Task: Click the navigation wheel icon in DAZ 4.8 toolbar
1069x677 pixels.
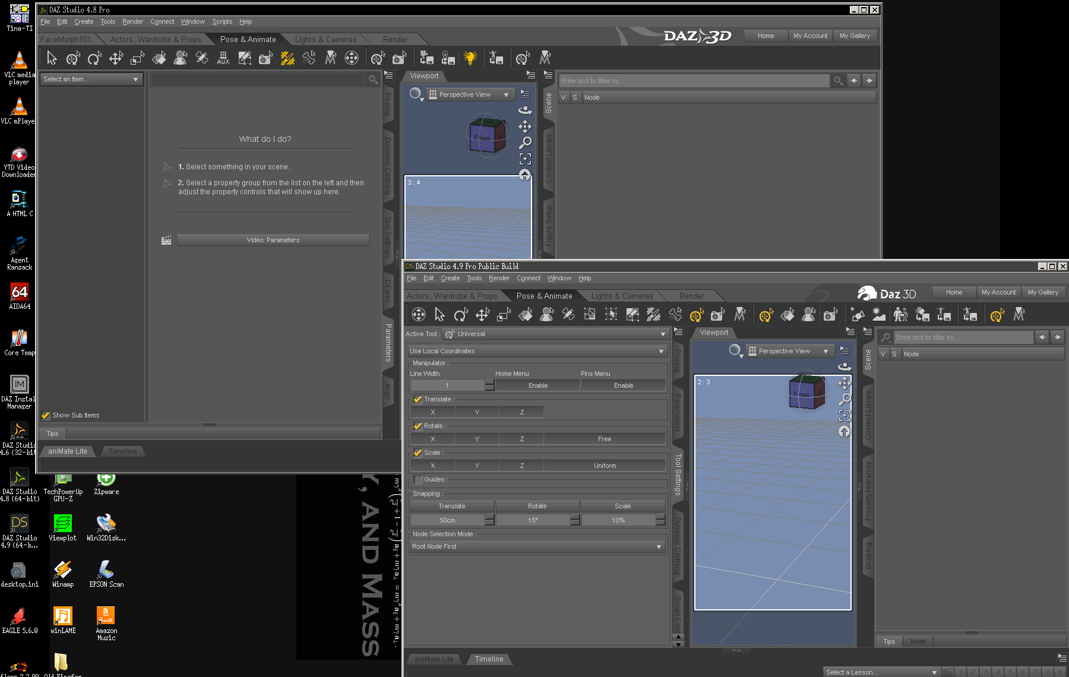Action: [x=352, y=58]
